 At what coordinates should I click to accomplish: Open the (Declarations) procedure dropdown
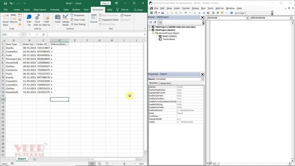click(x=291, y=18)
